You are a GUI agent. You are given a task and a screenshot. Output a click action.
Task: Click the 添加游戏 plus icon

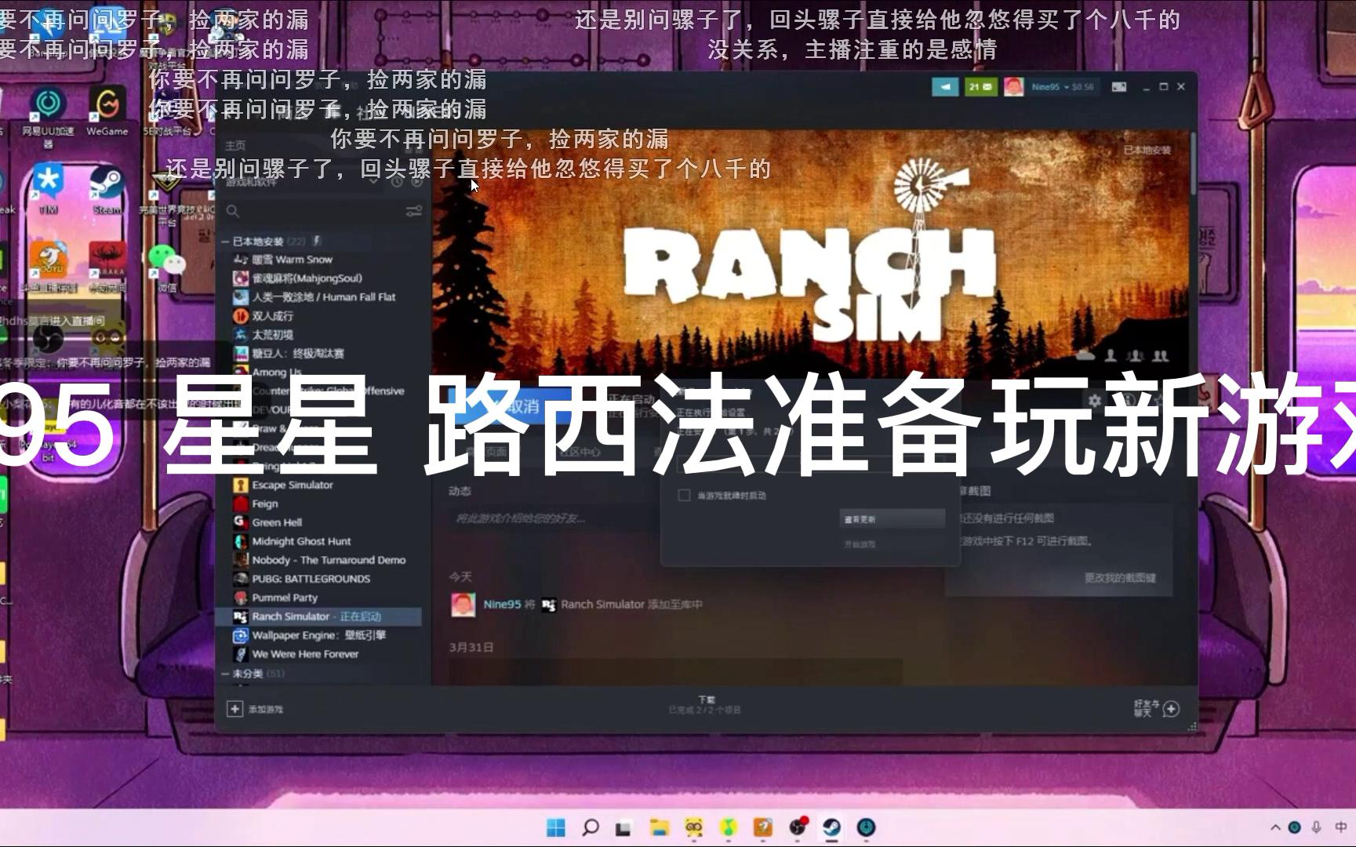[x=234, y=709]
